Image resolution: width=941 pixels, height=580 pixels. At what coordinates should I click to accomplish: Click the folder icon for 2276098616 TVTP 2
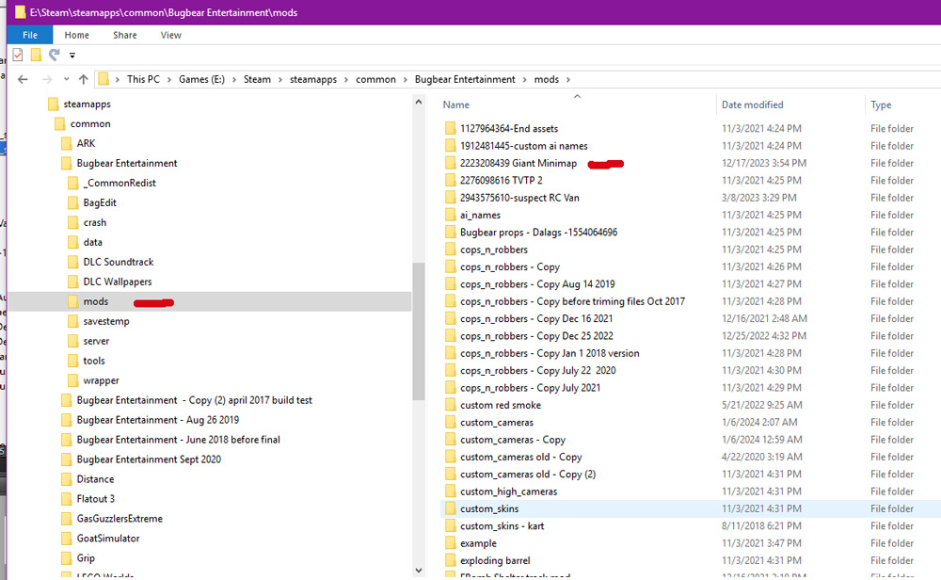(451, 180)
